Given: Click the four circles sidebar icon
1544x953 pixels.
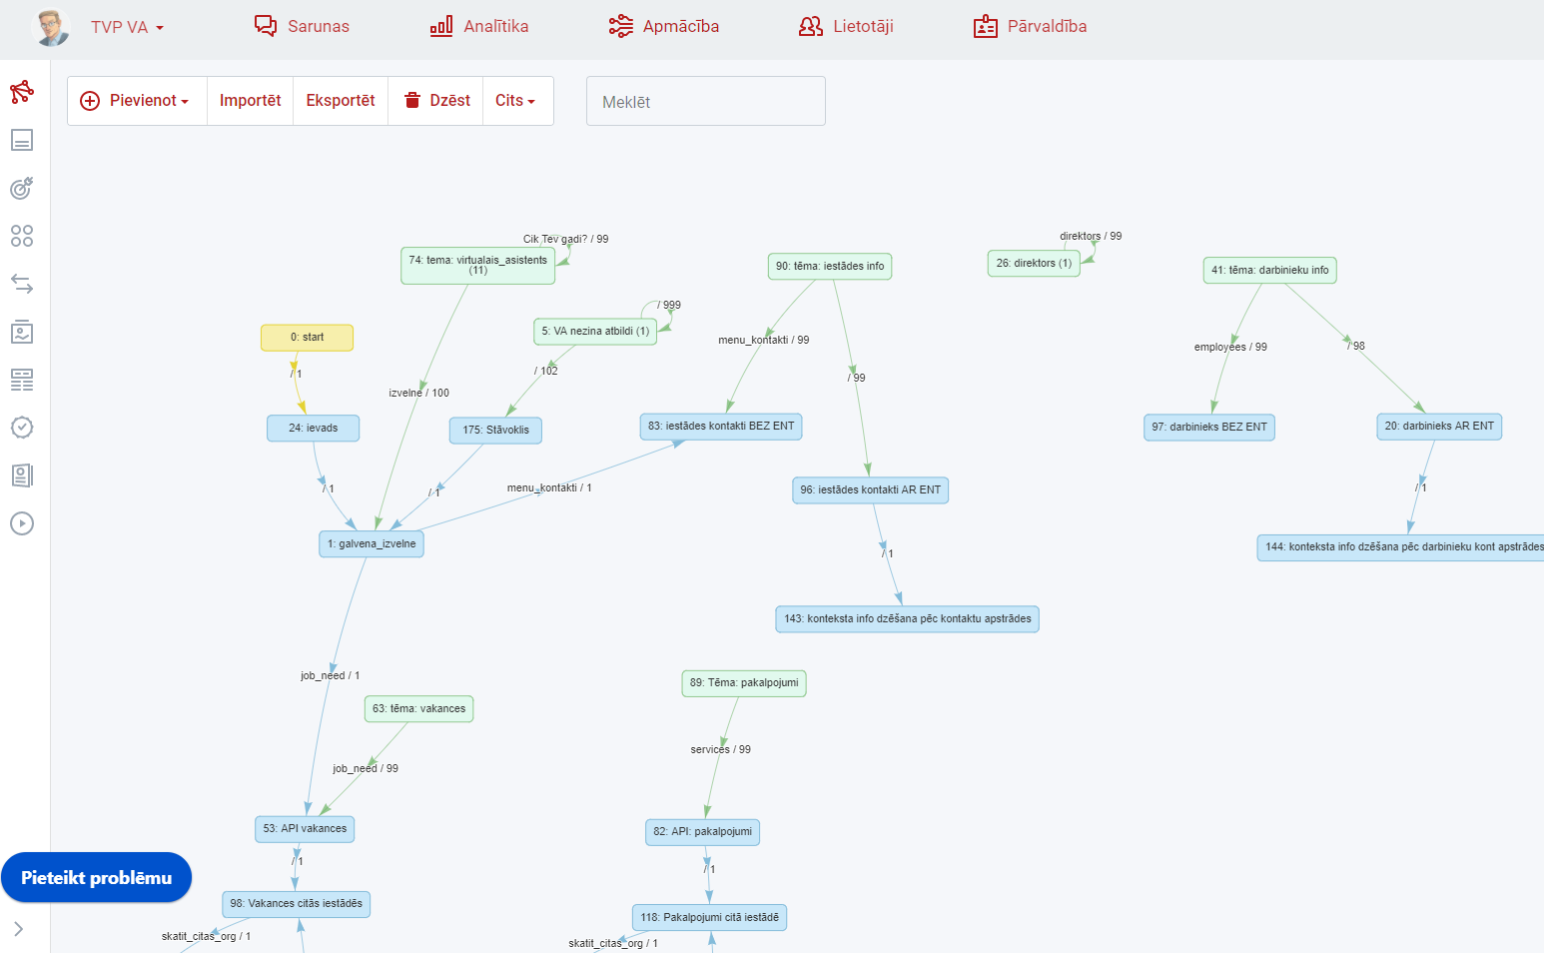Looking at the screenshot, I should tap(22, 236).
